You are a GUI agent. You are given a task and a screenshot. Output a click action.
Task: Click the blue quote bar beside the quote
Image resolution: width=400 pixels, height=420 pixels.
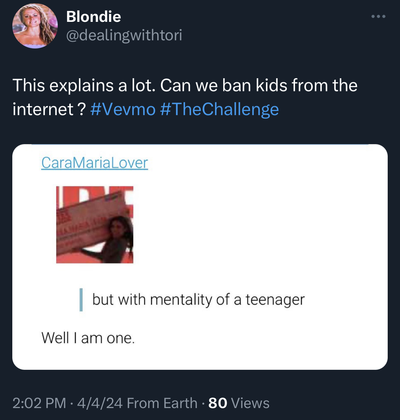click(x=81, y=300)
